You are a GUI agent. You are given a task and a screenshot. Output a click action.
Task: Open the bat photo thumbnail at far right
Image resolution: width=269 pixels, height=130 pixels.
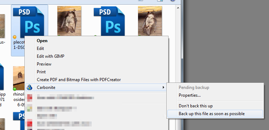(150, 21)
